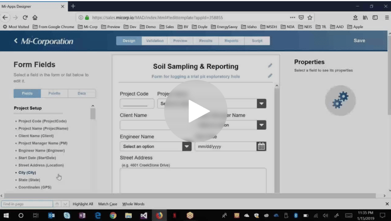391x221 pixels.
Task: Open Microsoft Edge from the taskbar
Action: [x=98, y=215]
